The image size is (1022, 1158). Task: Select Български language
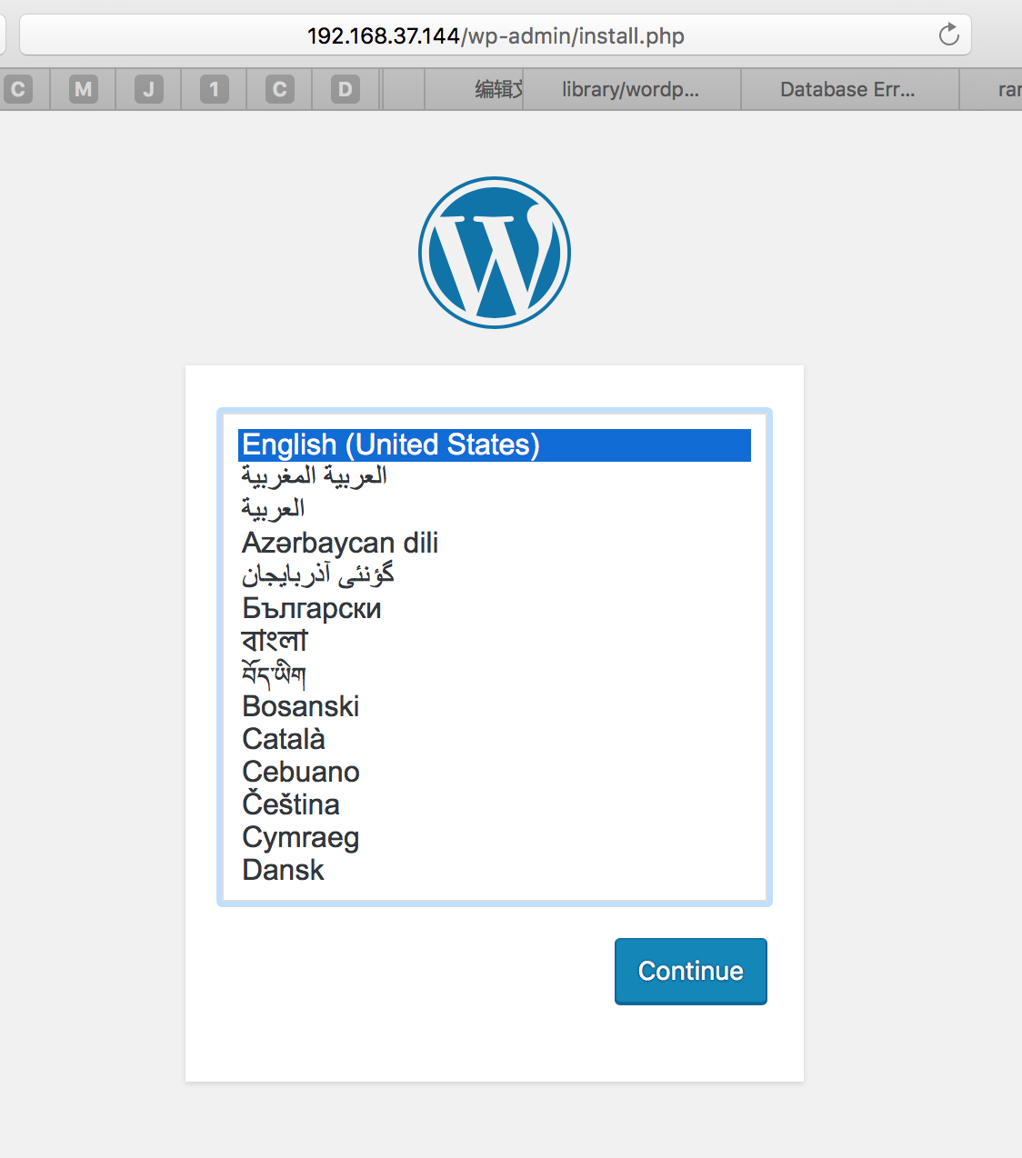pos(495,608)
